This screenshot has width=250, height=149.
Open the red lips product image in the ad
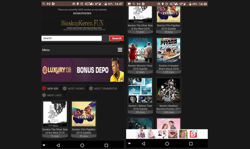coord(173,134)
